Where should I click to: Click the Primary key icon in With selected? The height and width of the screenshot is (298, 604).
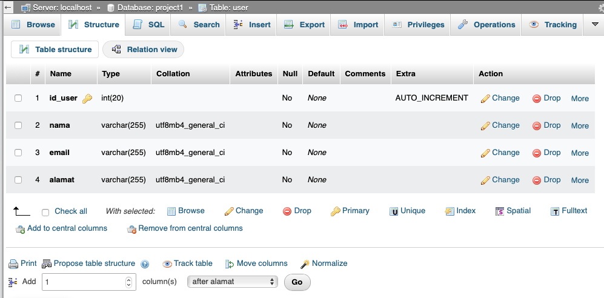point(335,211)
